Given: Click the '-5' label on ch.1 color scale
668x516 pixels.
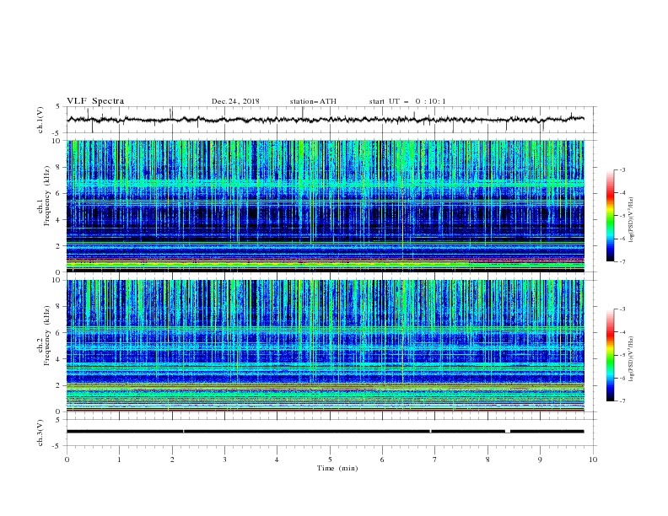Looking at the screenshot, I should [x=622, y=216].
